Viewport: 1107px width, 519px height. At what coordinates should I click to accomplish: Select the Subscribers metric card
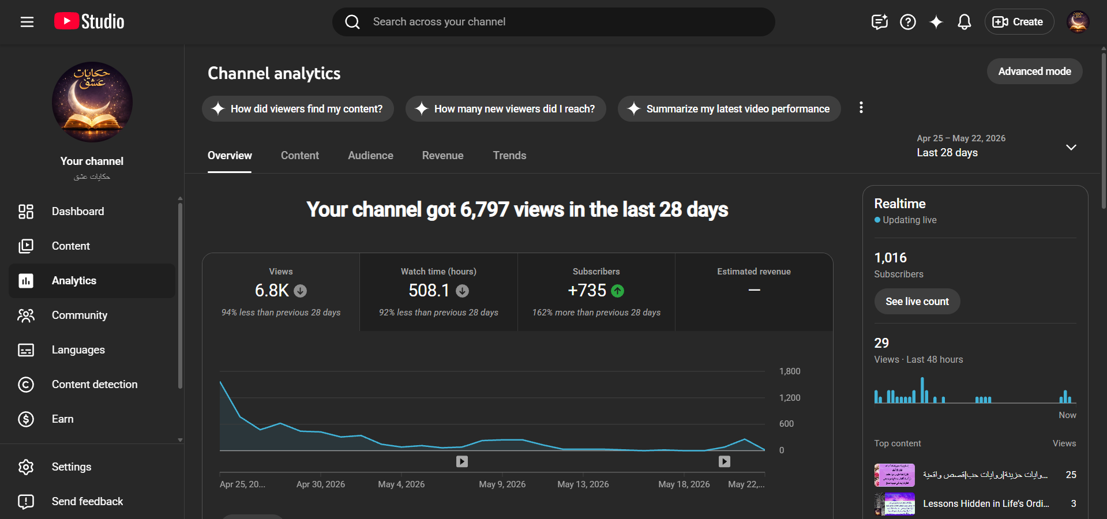pos(596,292)
